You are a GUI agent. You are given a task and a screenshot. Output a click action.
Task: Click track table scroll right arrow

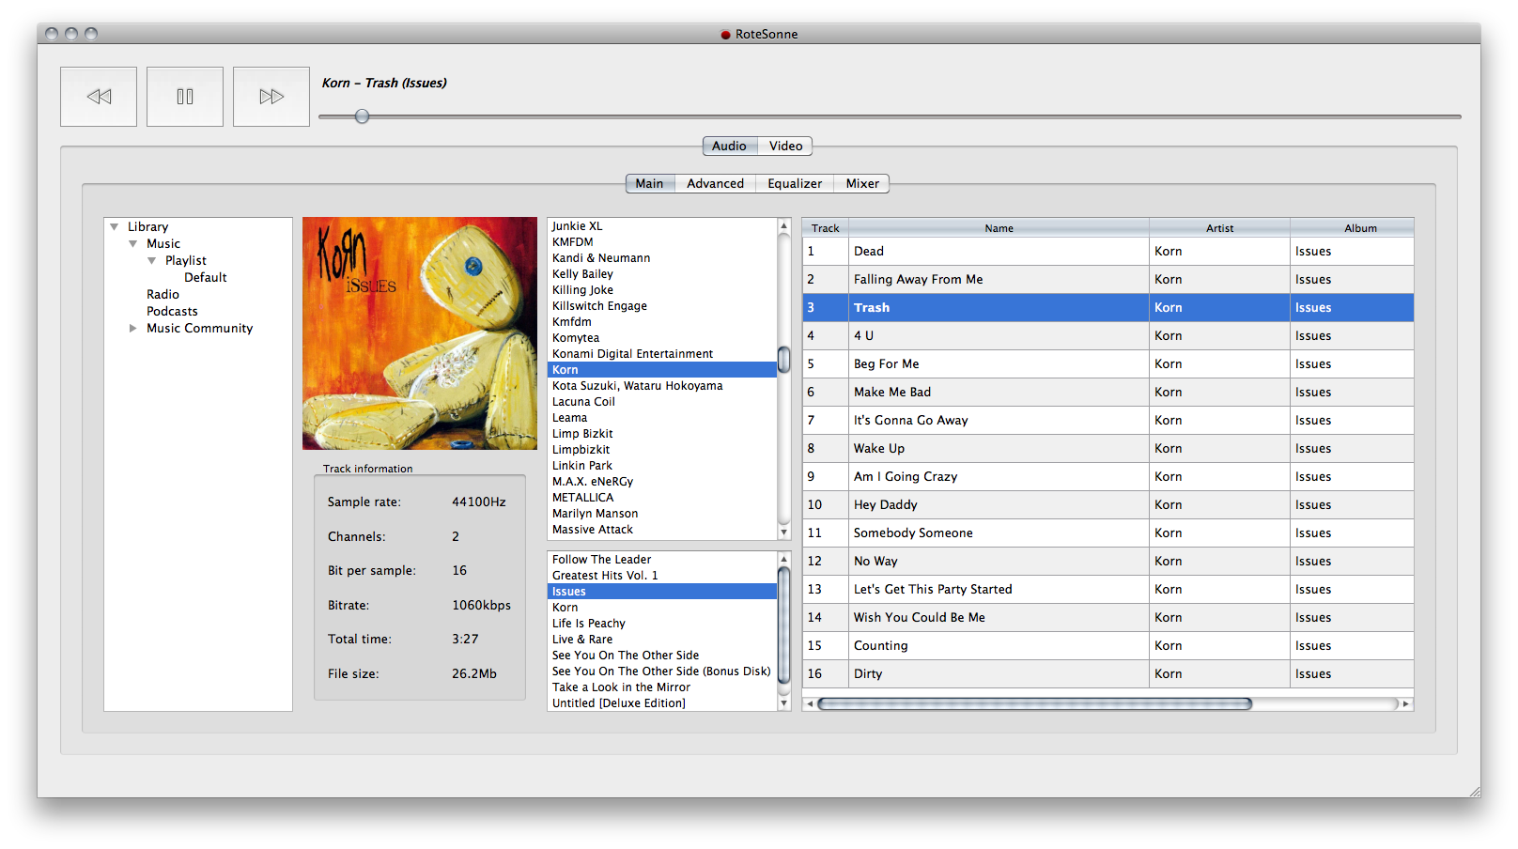(1405, 703)
